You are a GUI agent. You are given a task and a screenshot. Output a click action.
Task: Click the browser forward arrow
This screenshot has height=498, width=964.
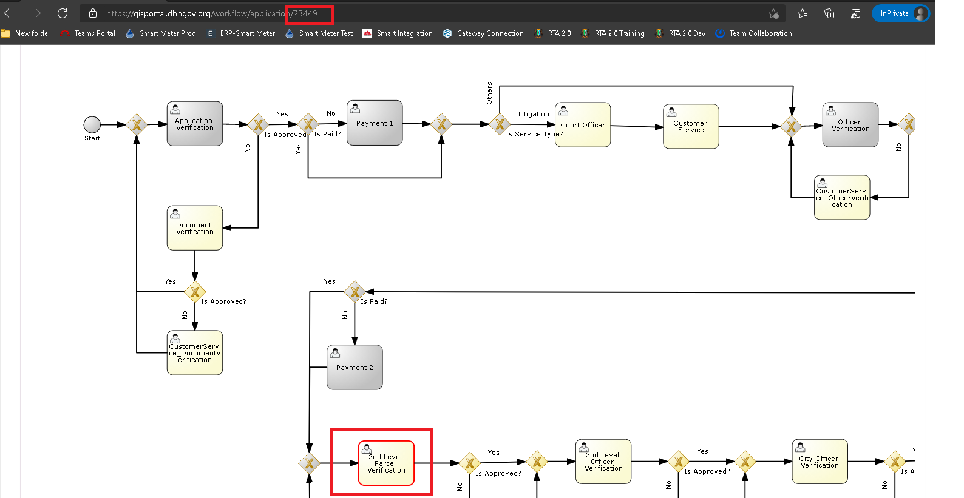point(36,13)
